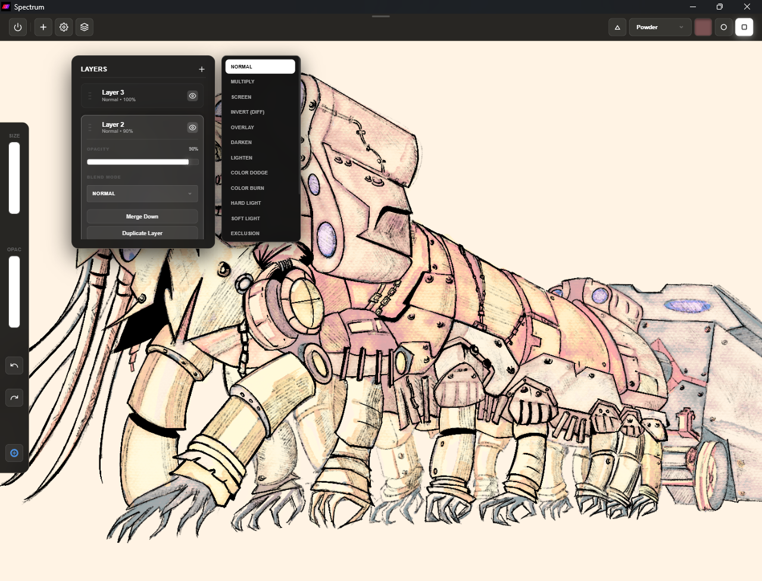The height and width of the screenshot is (581, 762).
Task: Select the layers panel icon in the top toolbar
Action: 84,27
